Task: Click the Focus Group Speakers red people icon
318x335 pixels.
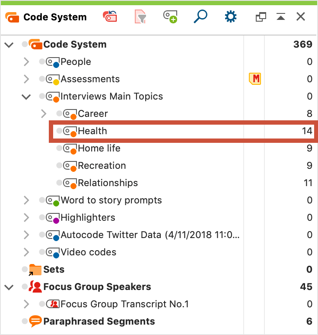Action: (35, 287)
